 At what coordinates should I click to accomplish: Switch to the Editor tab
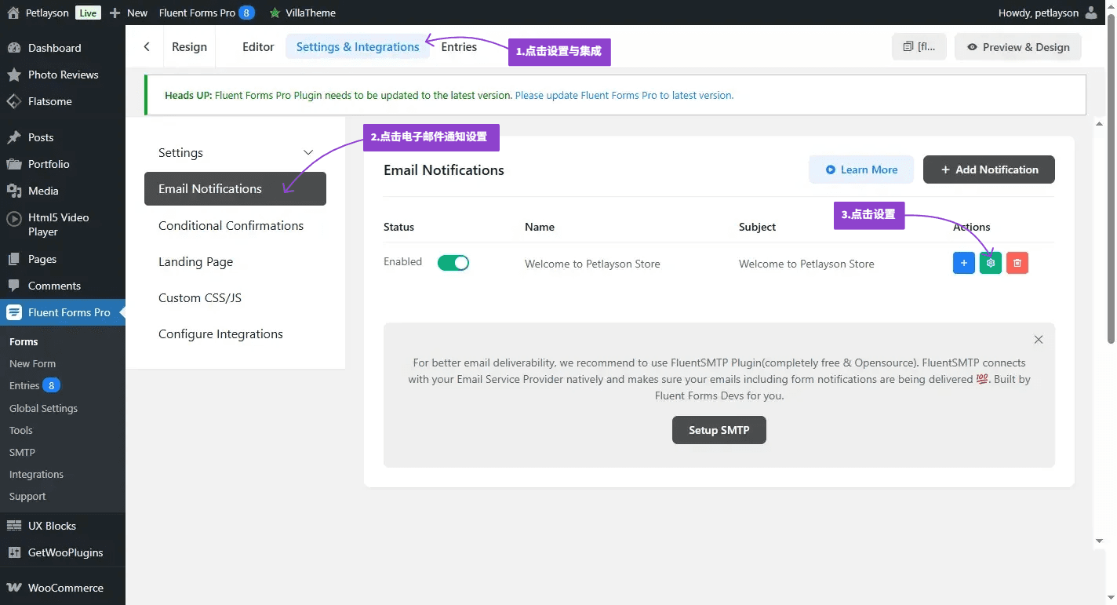[x=258, y=47]
